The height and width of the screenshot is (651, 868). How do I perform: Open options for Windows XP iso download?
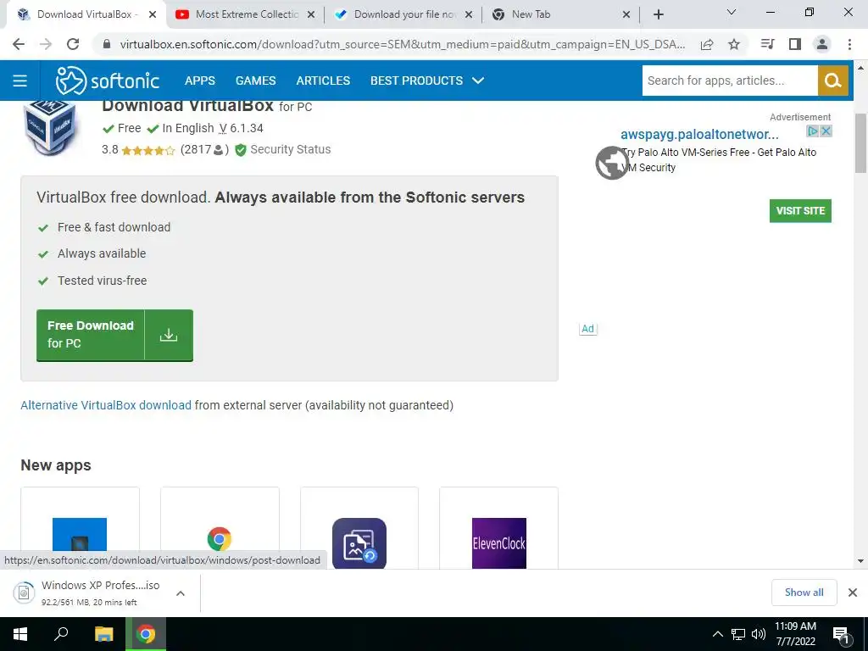coord(180,593)
